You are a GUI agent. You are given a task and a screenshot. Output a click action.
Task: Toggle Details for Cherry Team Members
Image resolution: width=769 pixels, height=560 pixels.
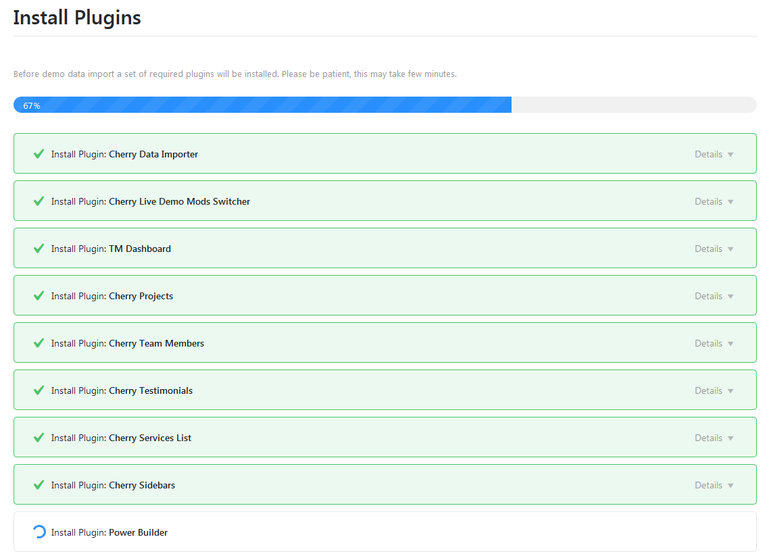pyautogui.click(x=714, y=343)
